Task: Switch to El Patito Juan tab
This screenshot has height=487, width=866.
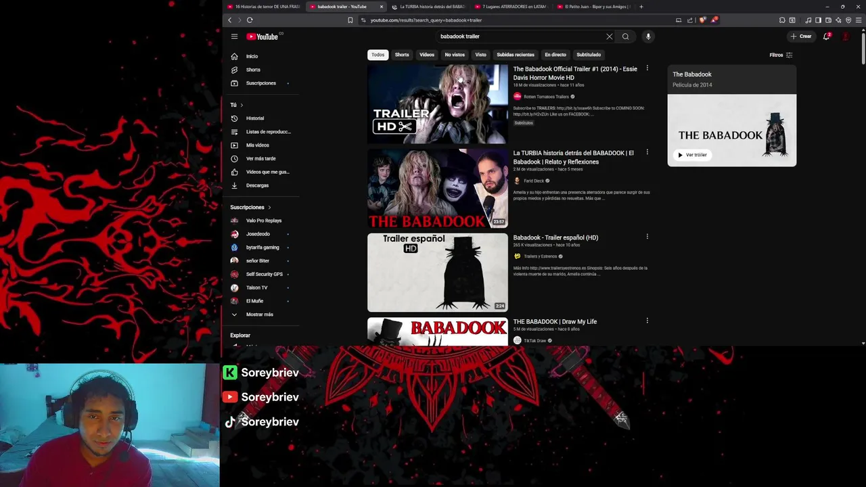Action: click(593, 7)
